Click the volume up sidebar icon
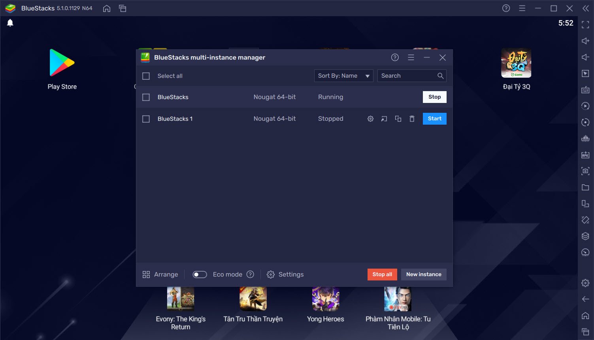This screenshot has width=594, height=340. coord(585,41)
